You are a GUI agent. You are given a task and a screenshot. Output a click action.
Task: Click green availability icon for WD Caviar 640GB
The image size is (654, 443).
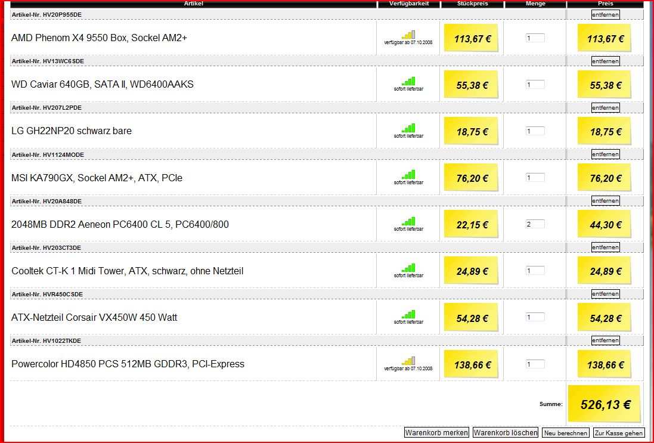pyautogui.click(x=408, y=81)
